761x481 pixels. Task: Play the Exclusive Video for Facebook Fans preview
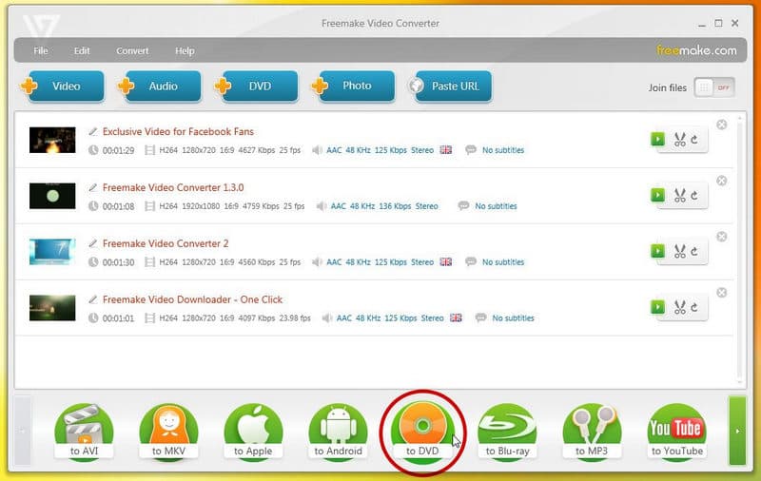tap(657, 140)
